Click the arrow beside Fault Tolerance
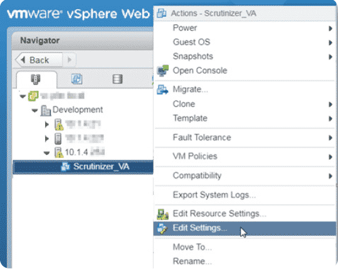Screen dimensions: 338x269 coord(330,138)
